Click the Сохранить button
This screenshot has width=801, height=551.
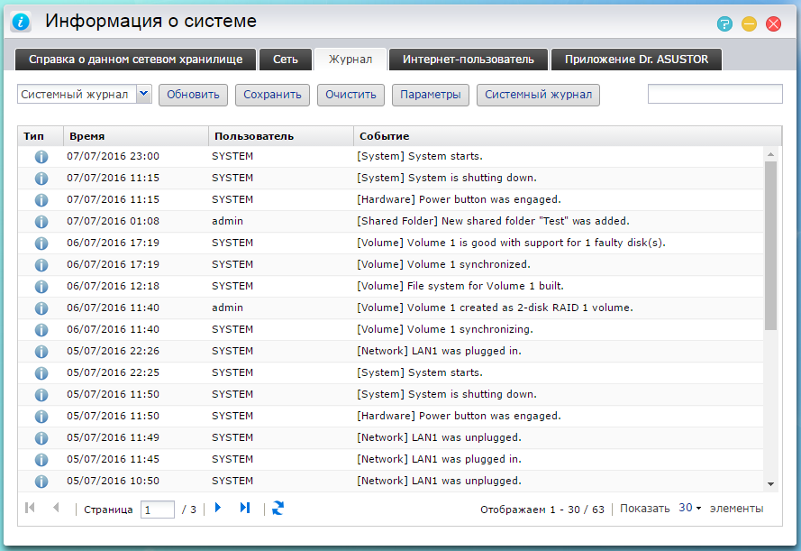click(273, 95)
